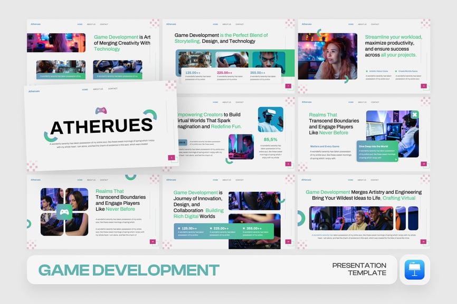Screen dimensions: 457x304
Task: Click the 85,5% statistic text
Action: click(x=271, y=140)
